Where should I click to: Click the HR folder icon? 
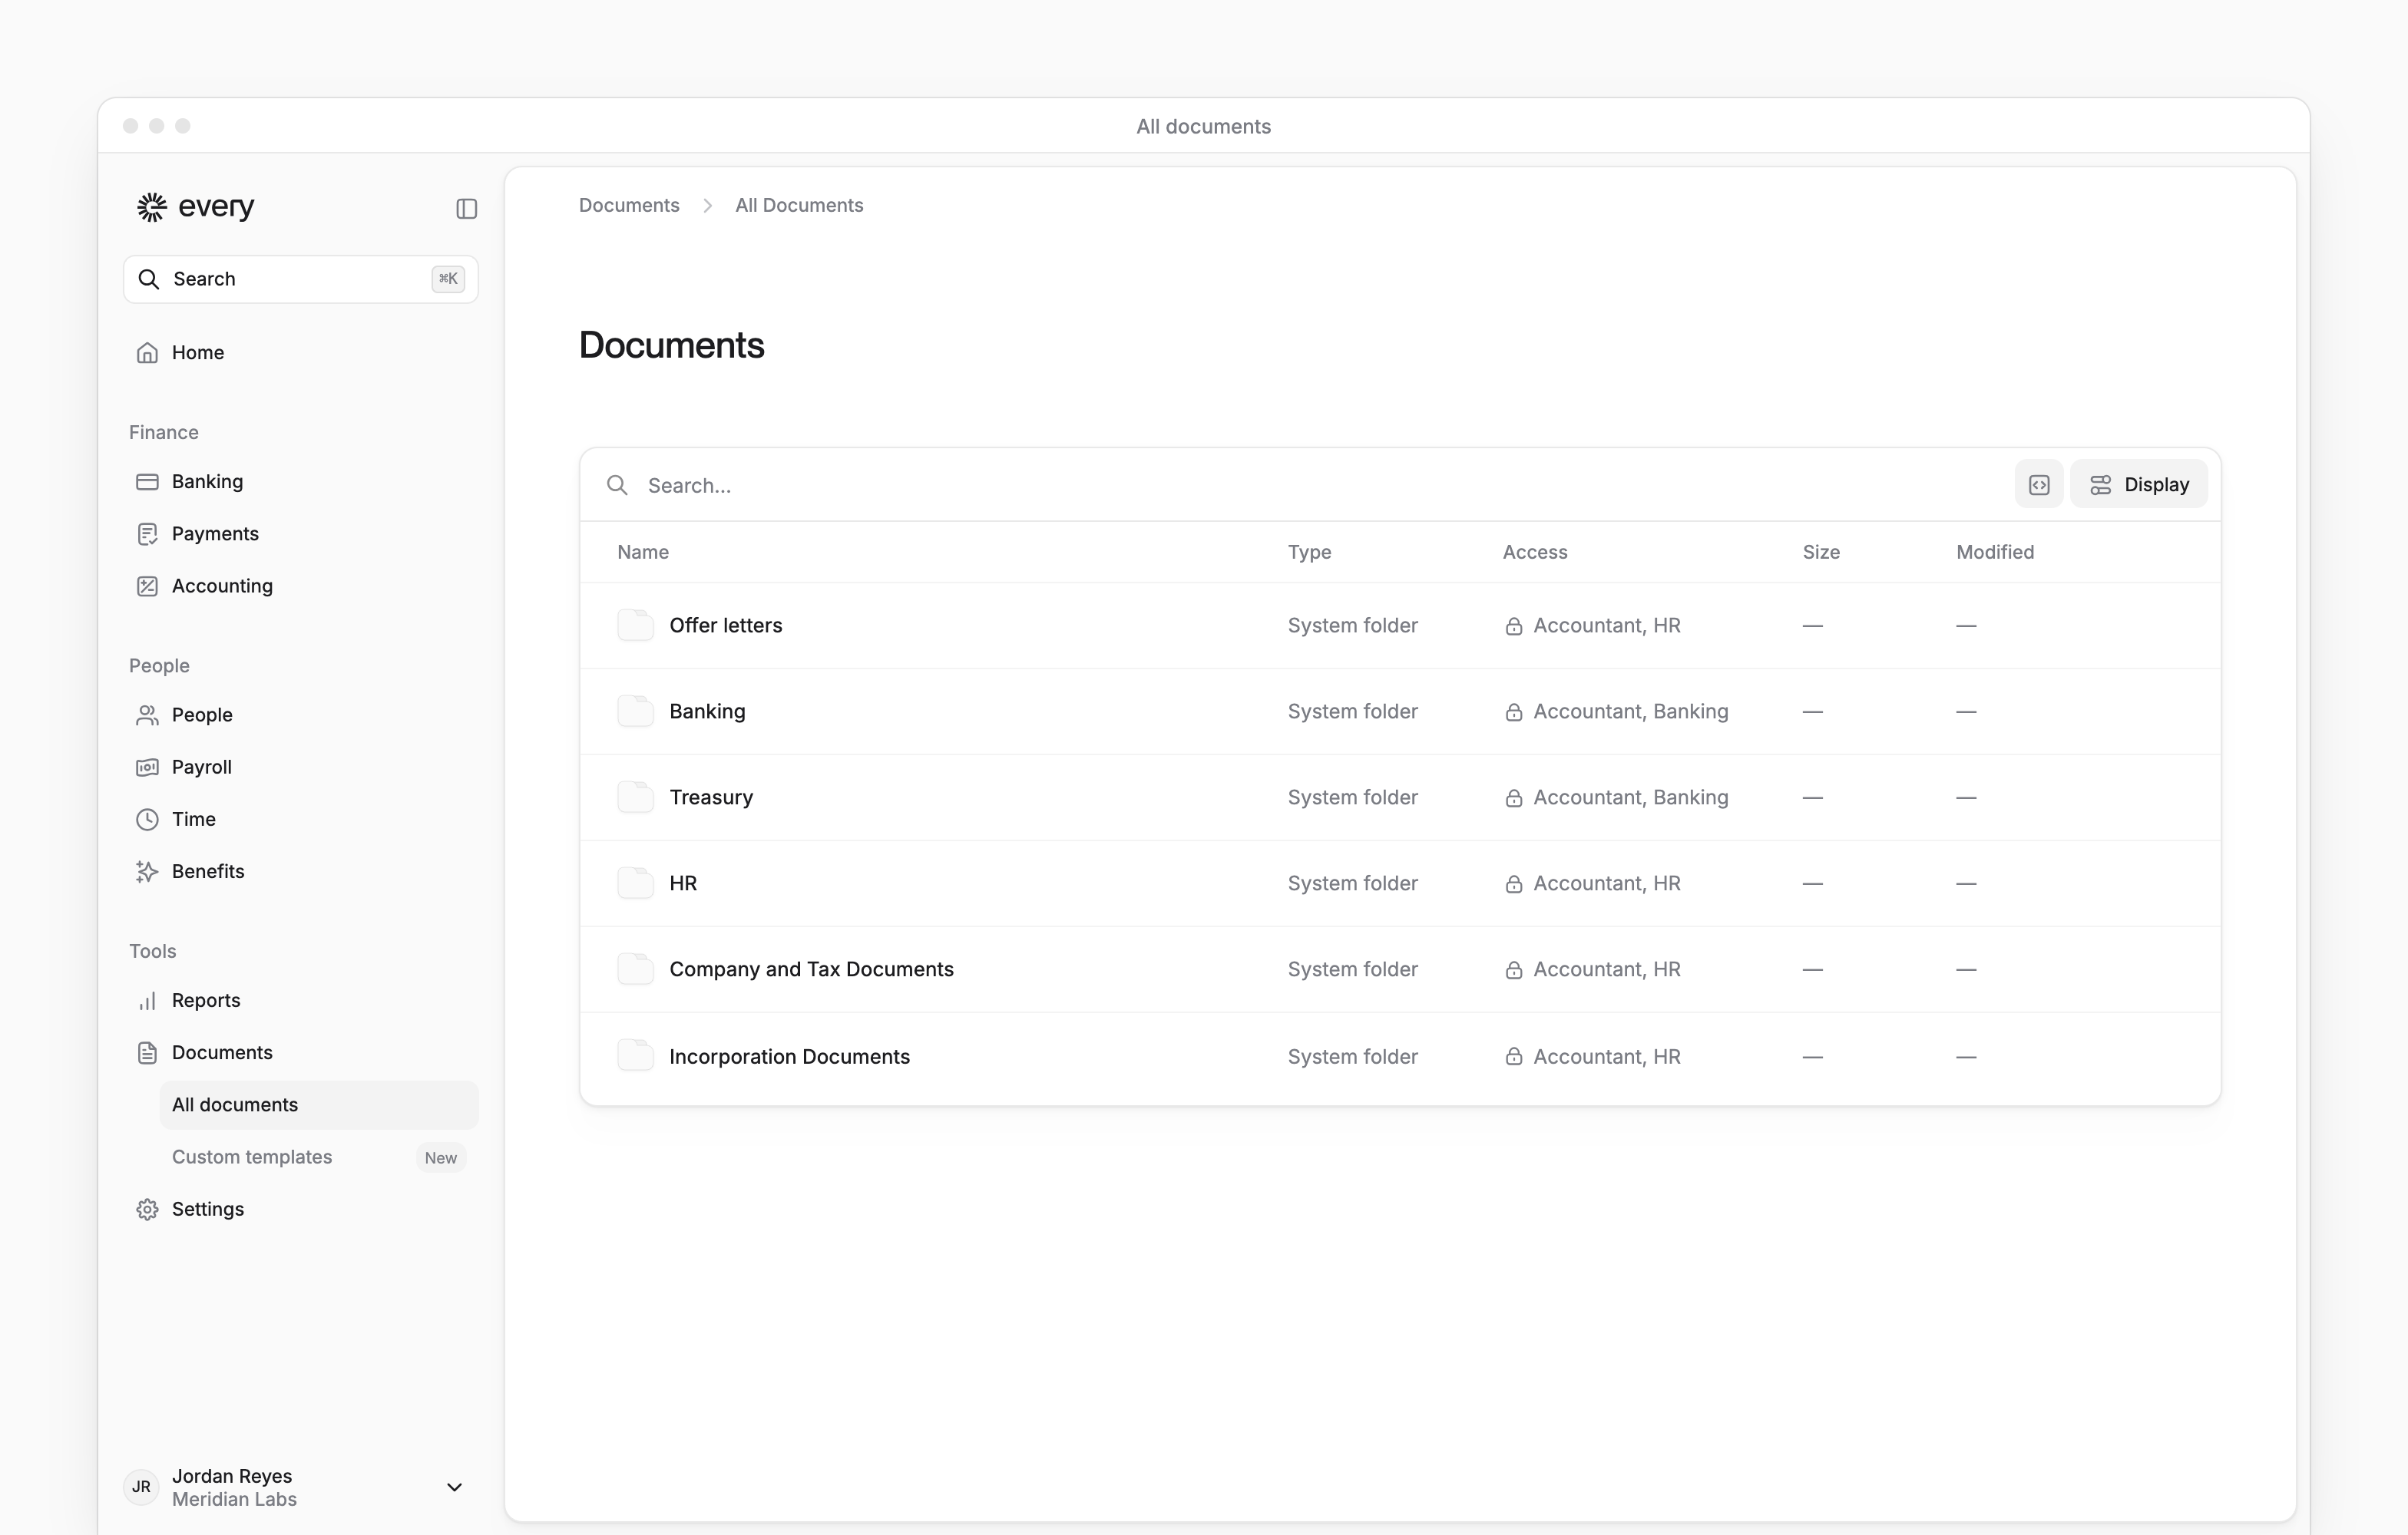tap(635, 883)
